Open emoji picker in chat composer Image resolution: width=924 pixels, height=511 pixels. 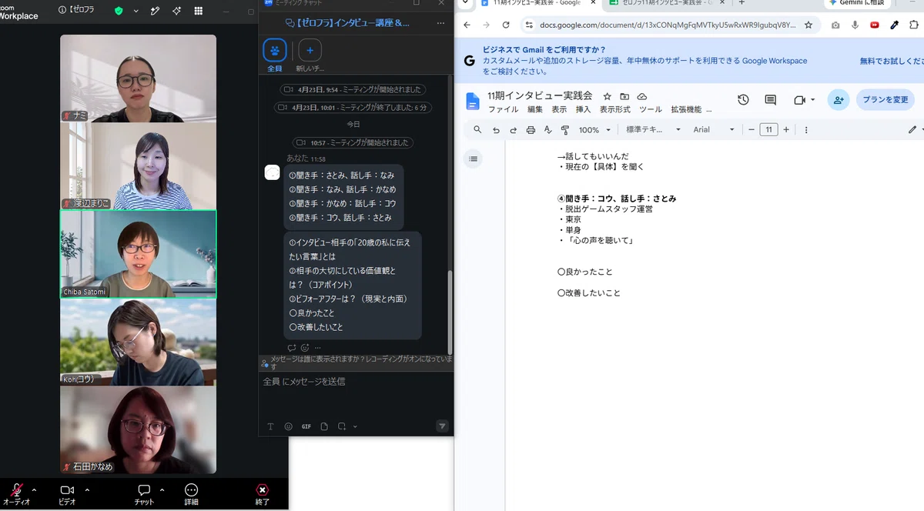click(x=288, y=426)
